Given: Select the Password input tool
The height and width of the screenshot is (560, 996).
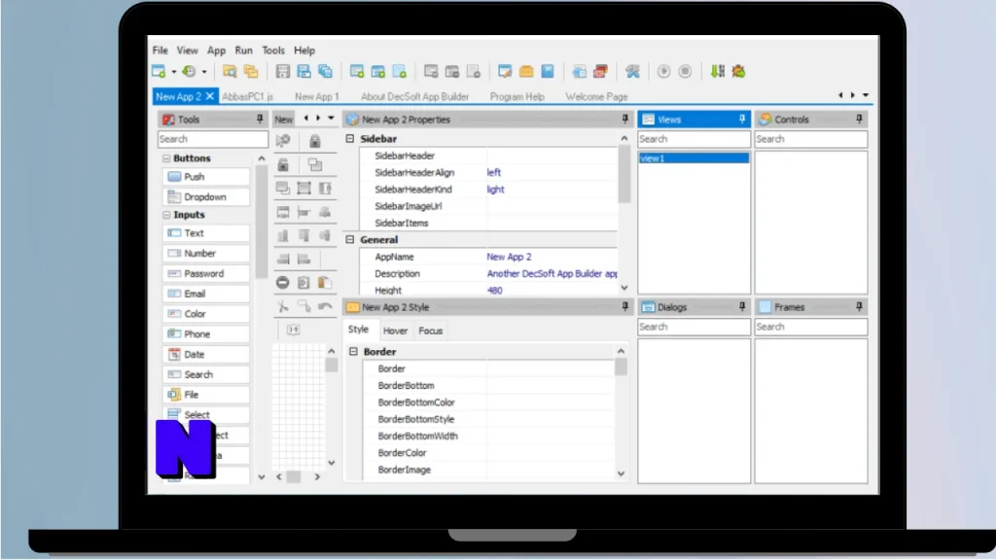Looking at the screenshot, I should (x=207, y=273).
